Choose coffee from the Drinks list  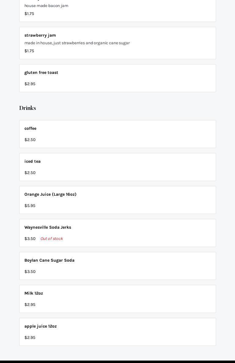30,129
